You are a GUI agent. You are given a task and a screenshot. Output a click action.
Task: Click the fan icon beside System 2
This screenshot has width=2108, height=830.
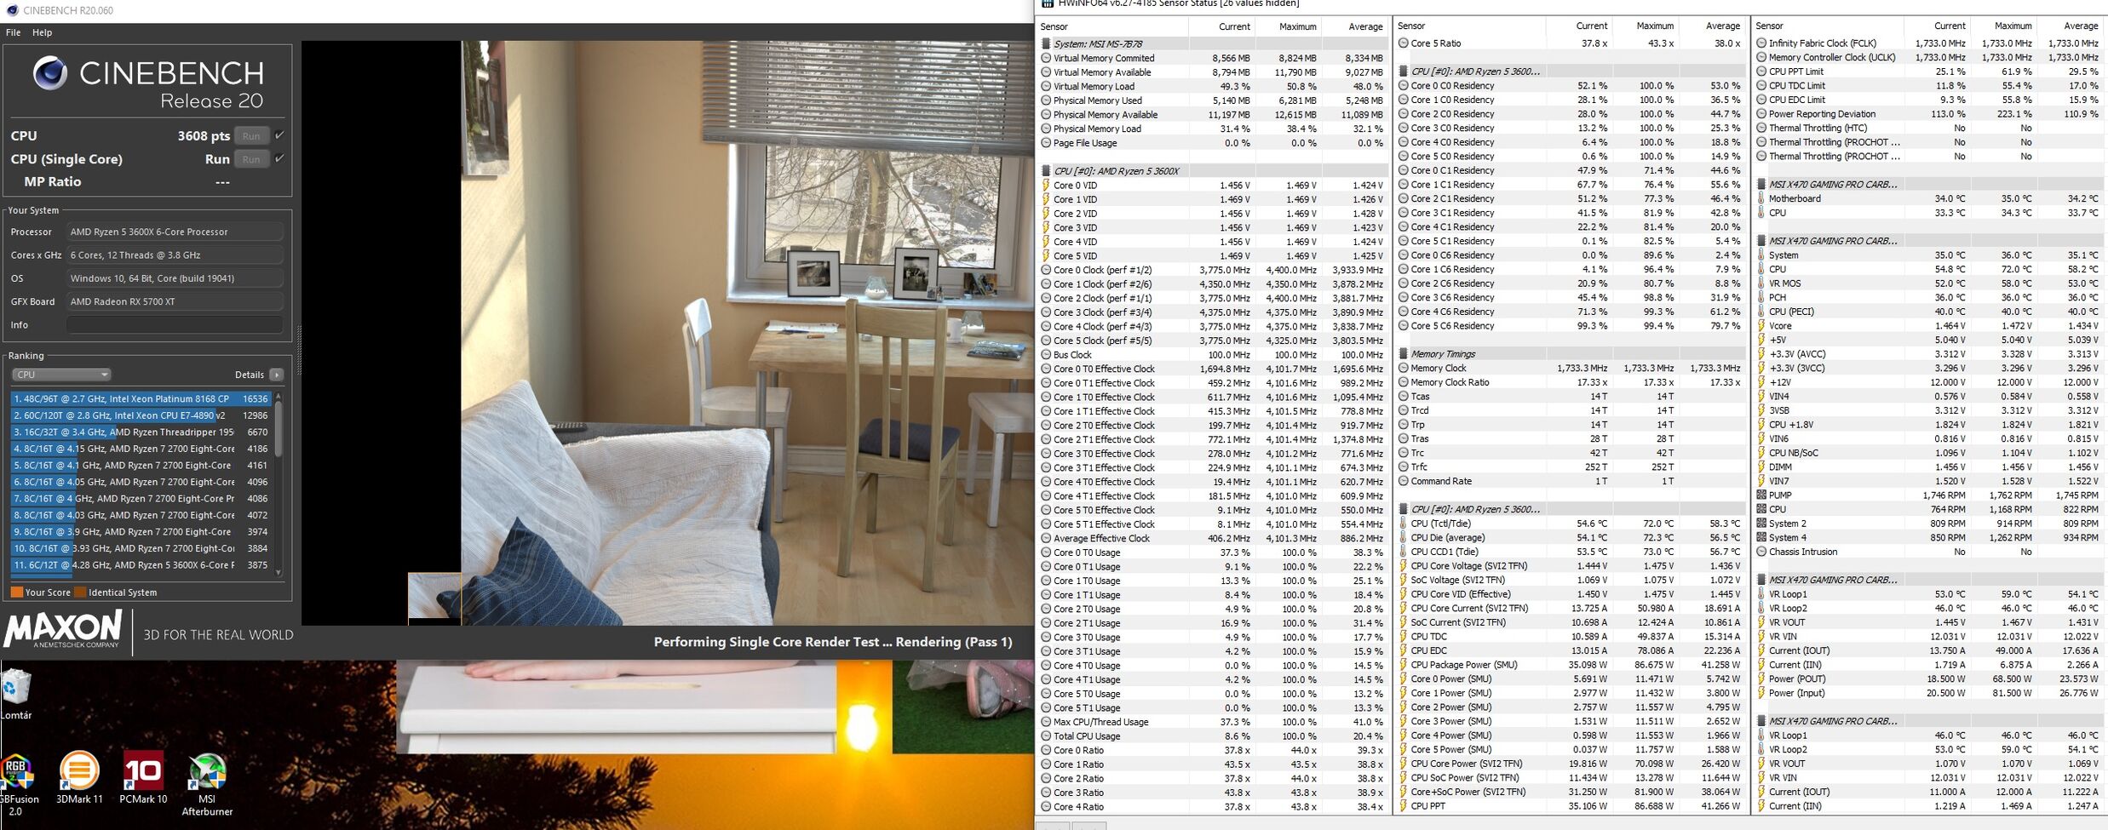[x=1761, y=524]
